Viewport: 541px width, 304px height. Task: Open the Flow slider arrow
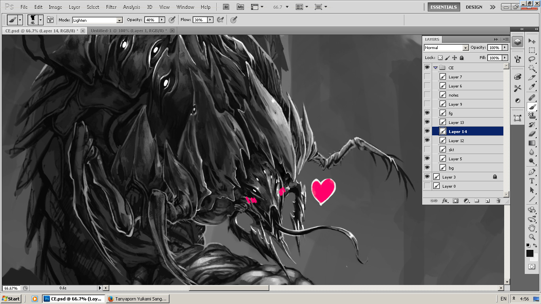coord(210,20)
